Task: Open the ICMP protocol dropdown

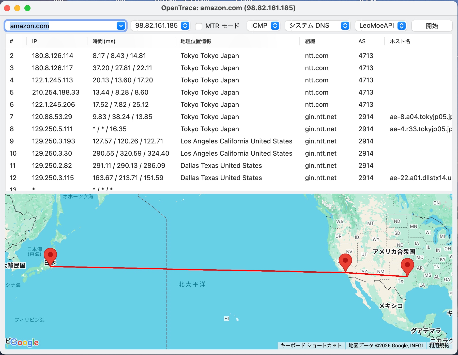Action: [x=264, y=26]
